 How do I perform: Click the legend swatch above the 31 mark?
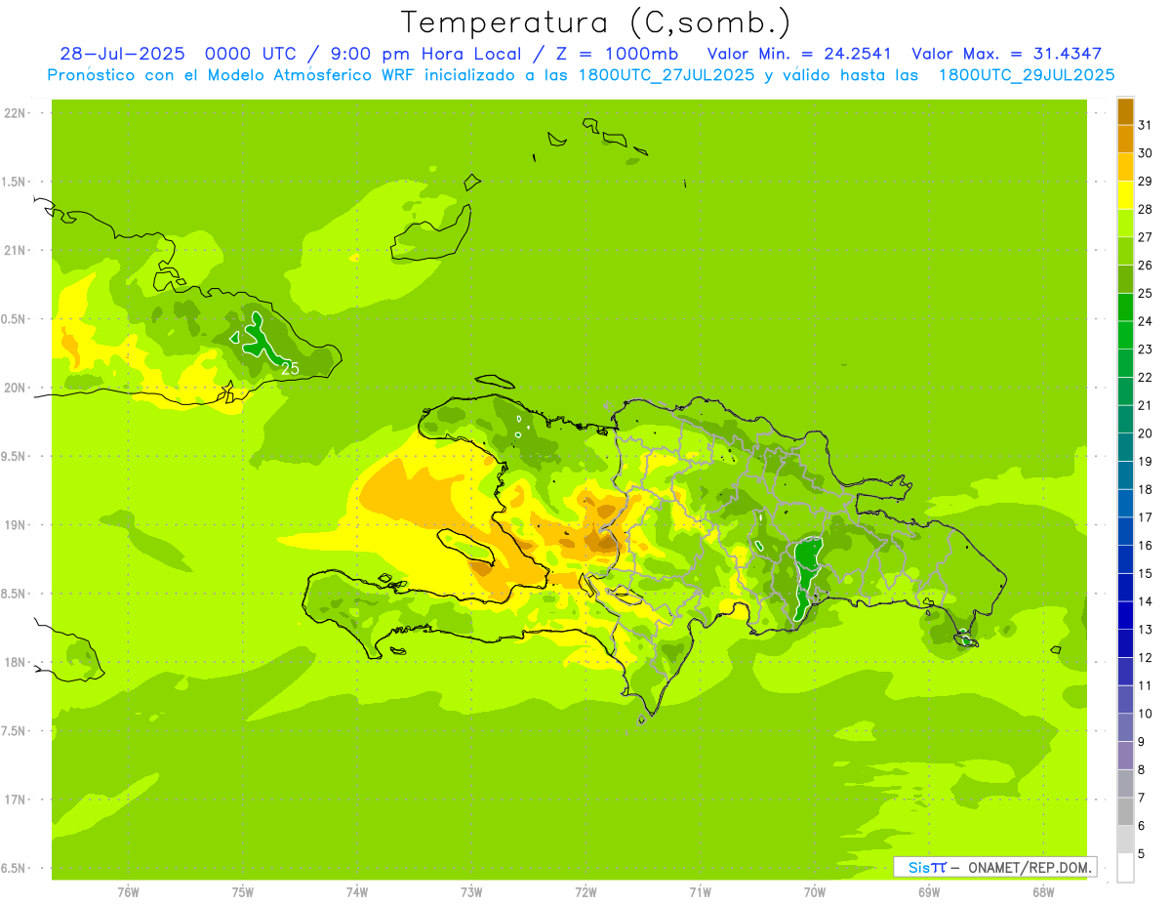[x=1125, y=111]
